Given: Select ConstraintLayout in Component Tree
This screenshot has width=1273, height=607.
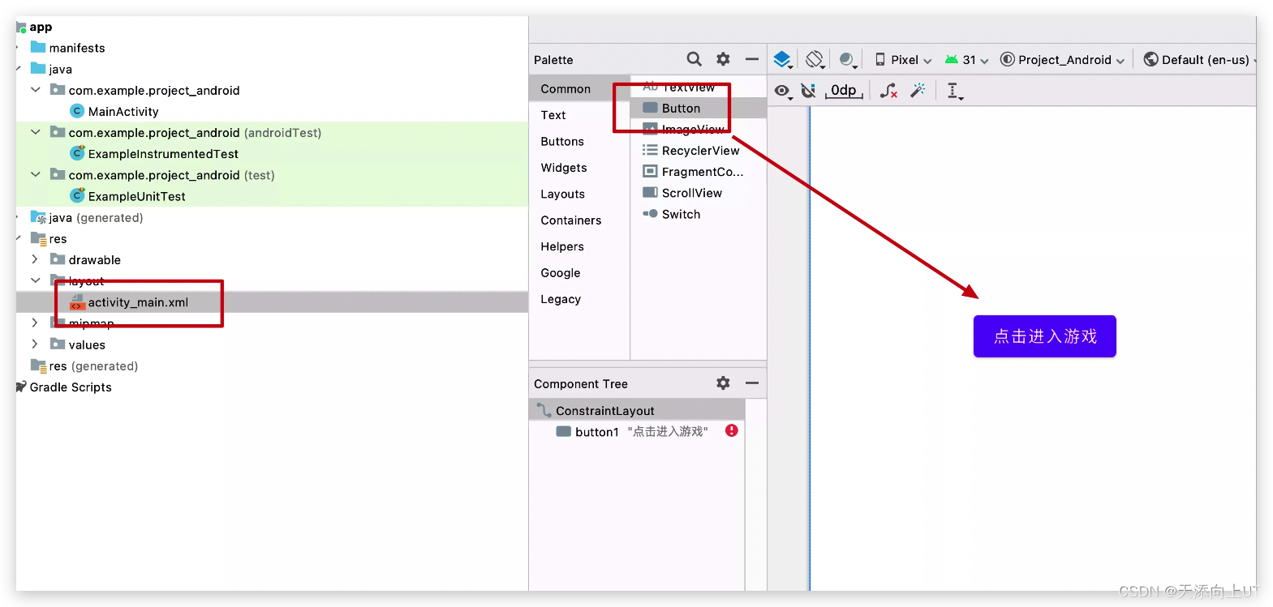Looking at the screenshot, I should point(637,411).
